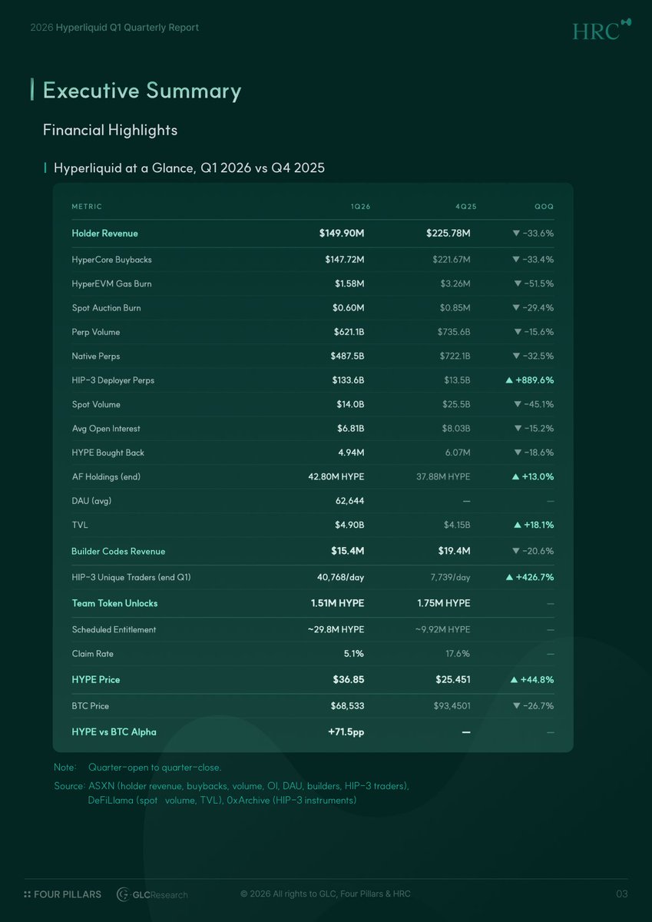This screenshot has height=922, width=652.
Task: Click the -33.6% QoQ change
Action: pos(533,234)
